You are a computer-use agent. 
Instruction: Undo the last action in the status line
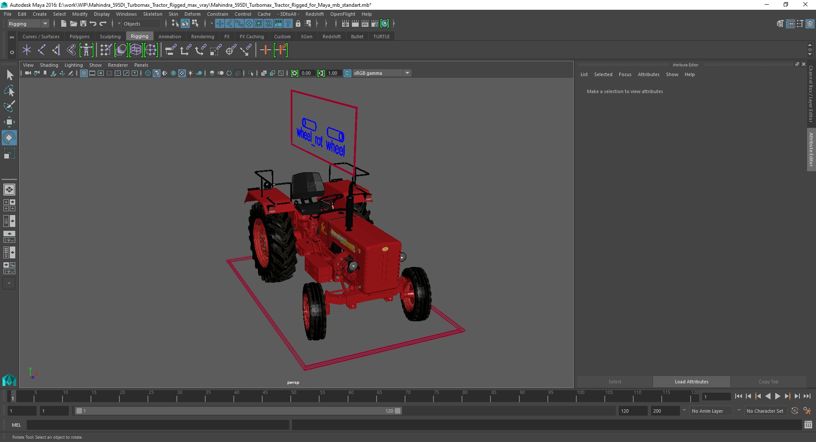click(x=93, y=24)
